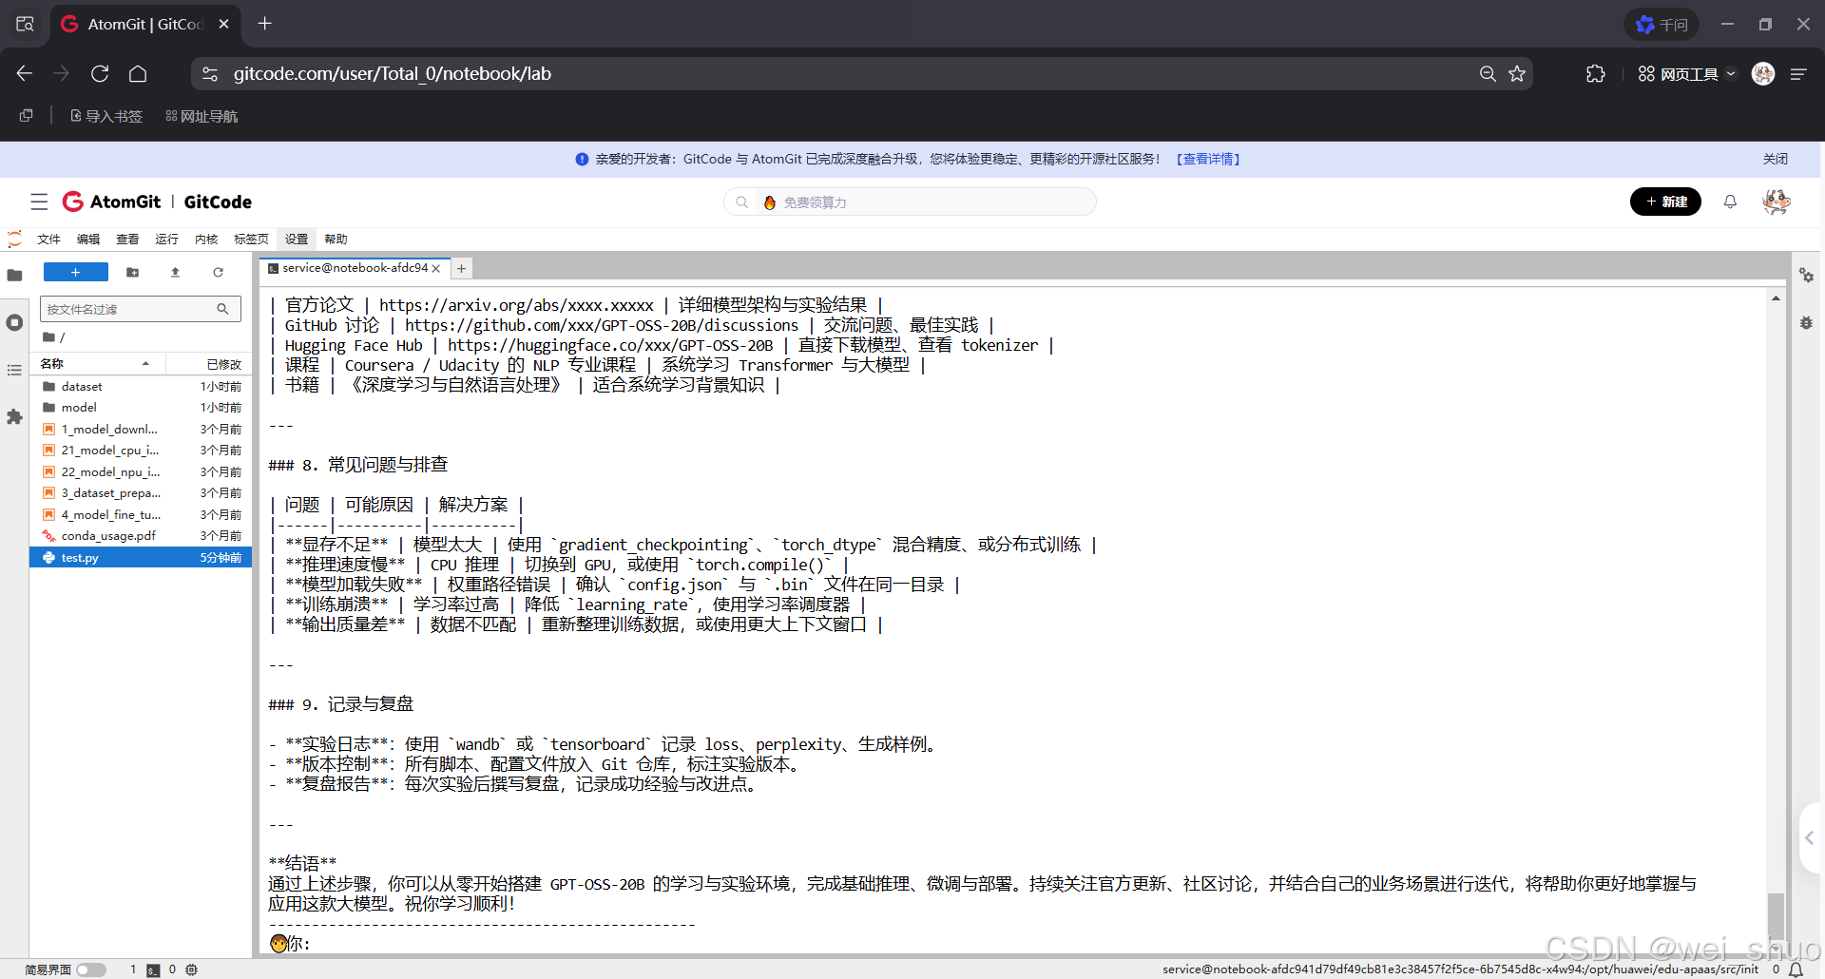This screenshot has height=979, width=1825.
Task: Open the file browser sidebar panel
Action: (14, 276)
